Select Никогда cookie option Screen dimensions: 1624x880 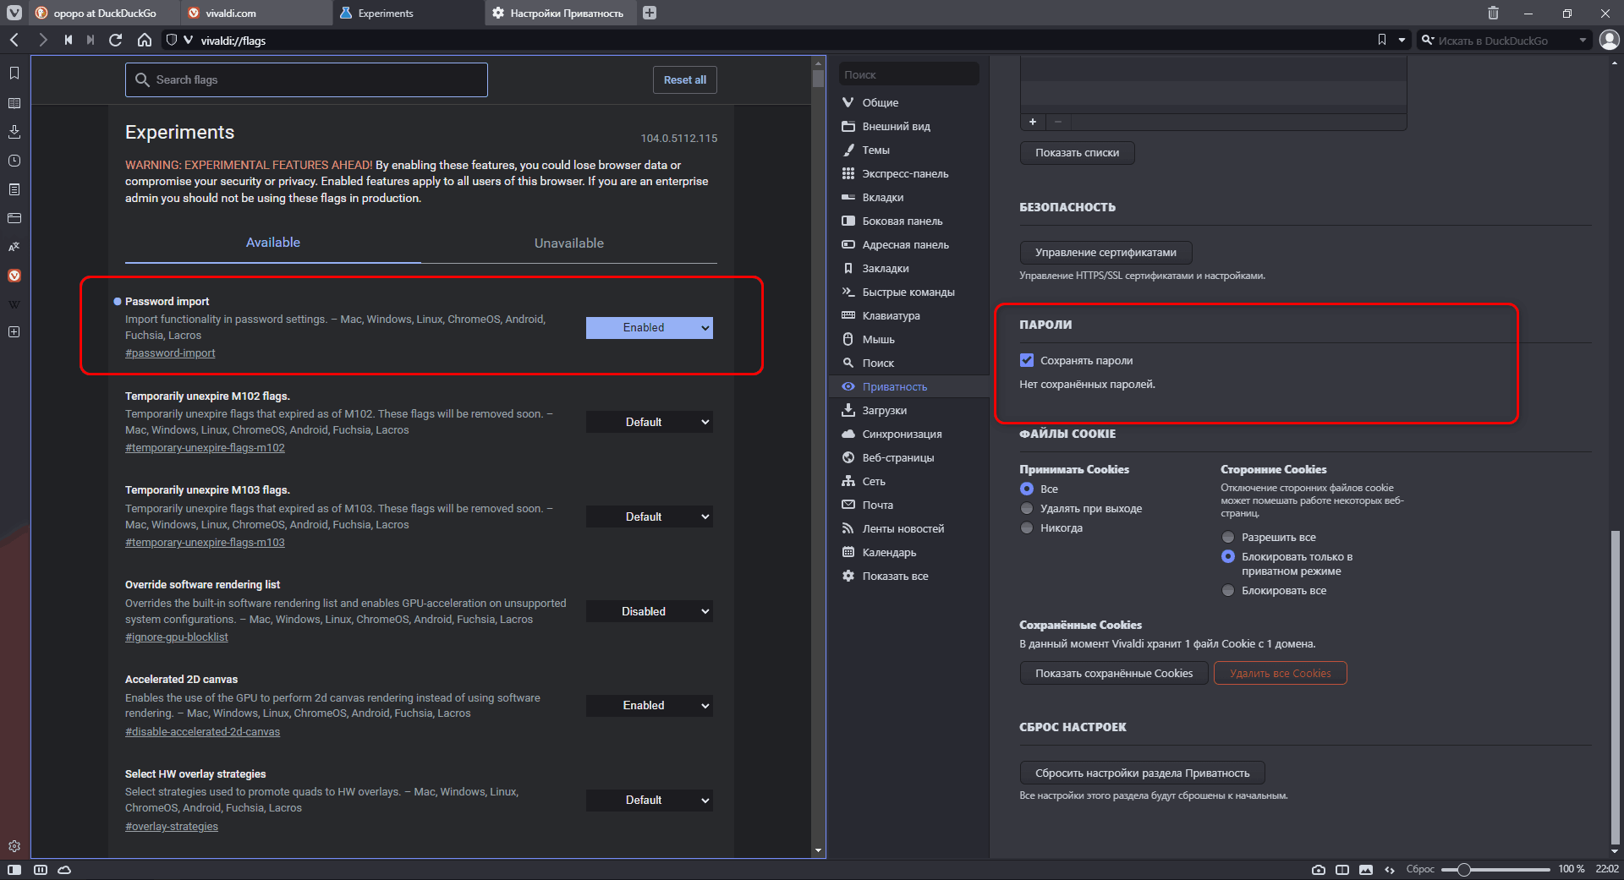pos(1027,527)
